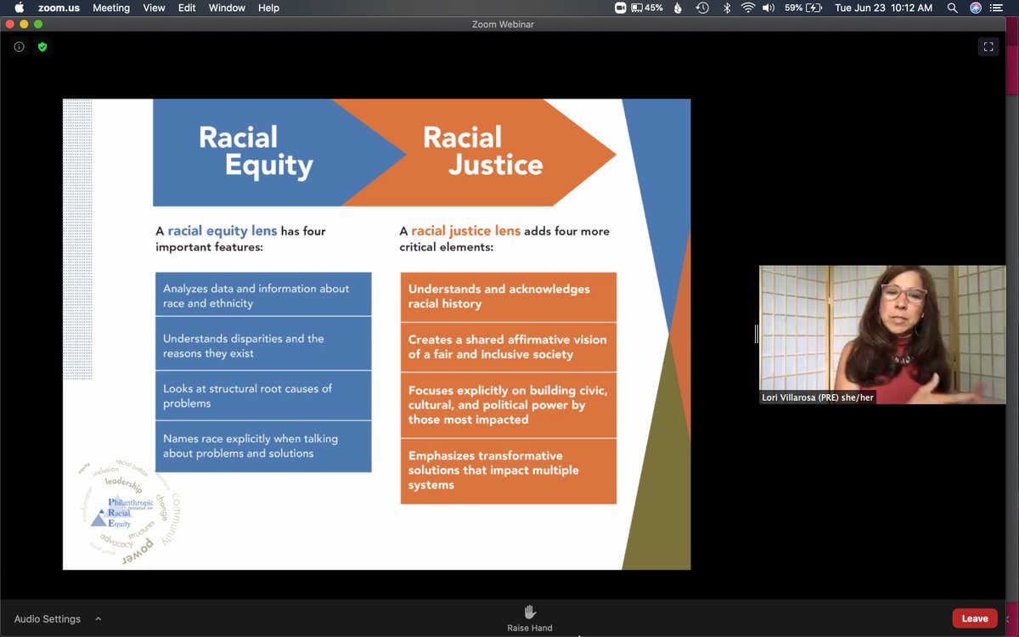Open the meeting info icon
This screenshot has width=1019, height=637.
[x=19, y=47]
